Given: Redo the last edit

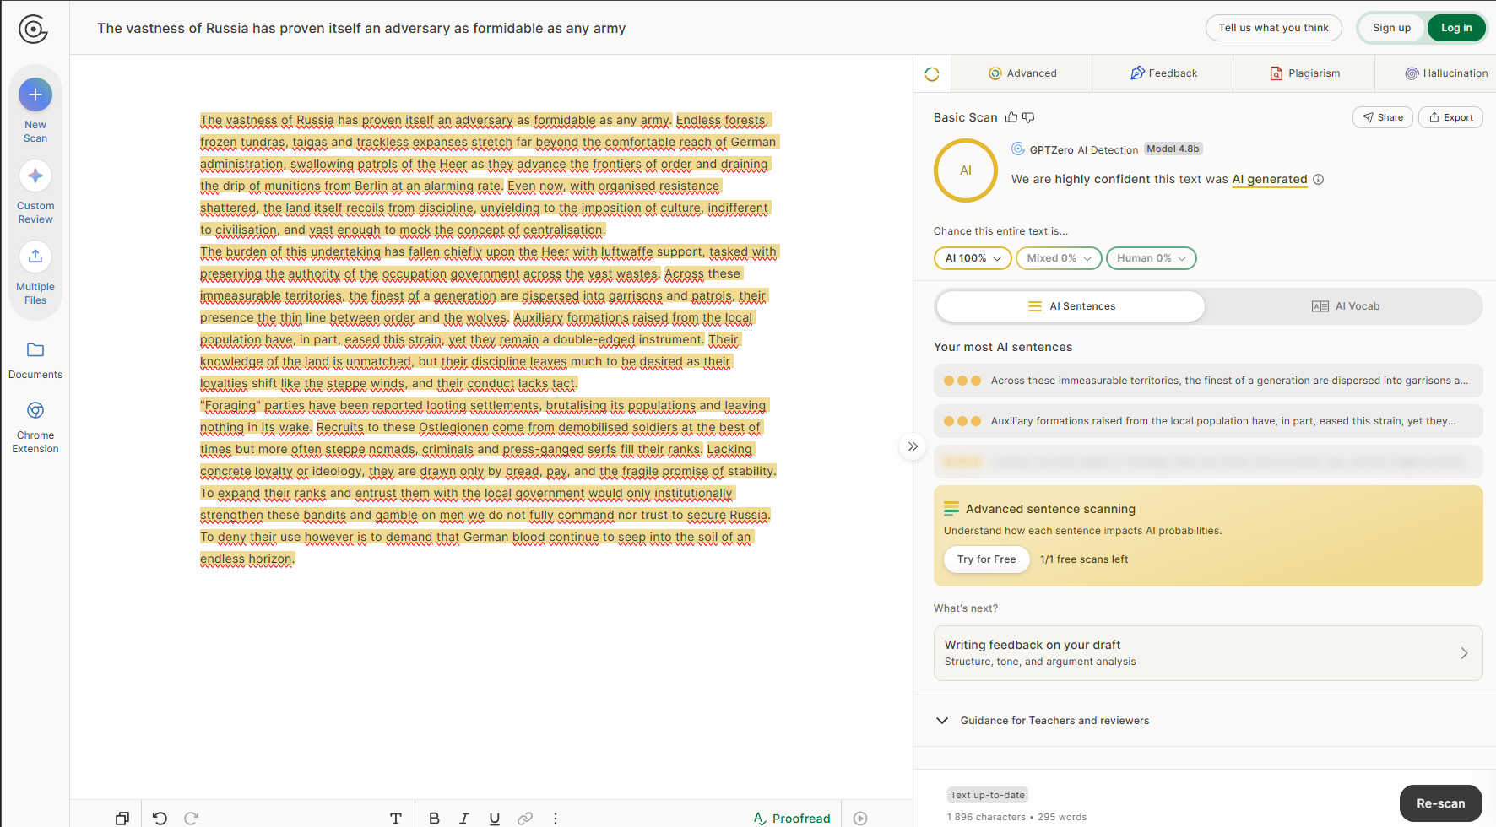Looking at the screenshot, I should (x=192, y=818).
